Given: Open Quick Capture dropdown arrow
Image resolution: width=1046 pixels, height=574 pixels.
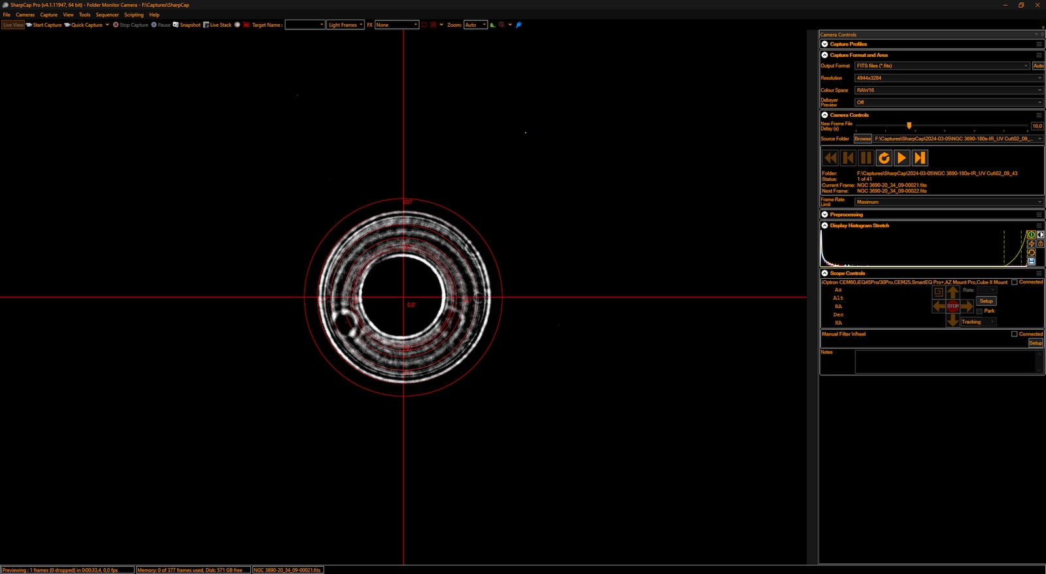Looking at the screenshot, I should click(107, 25).
